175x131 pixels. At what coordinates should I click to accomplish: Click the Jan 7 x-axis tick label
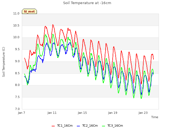21,113
